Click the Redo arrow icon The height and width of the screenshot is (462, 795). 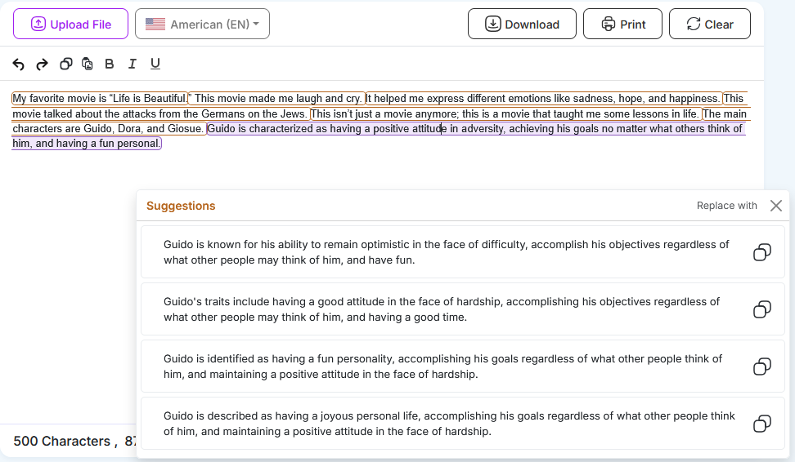(x=42, y=64)
